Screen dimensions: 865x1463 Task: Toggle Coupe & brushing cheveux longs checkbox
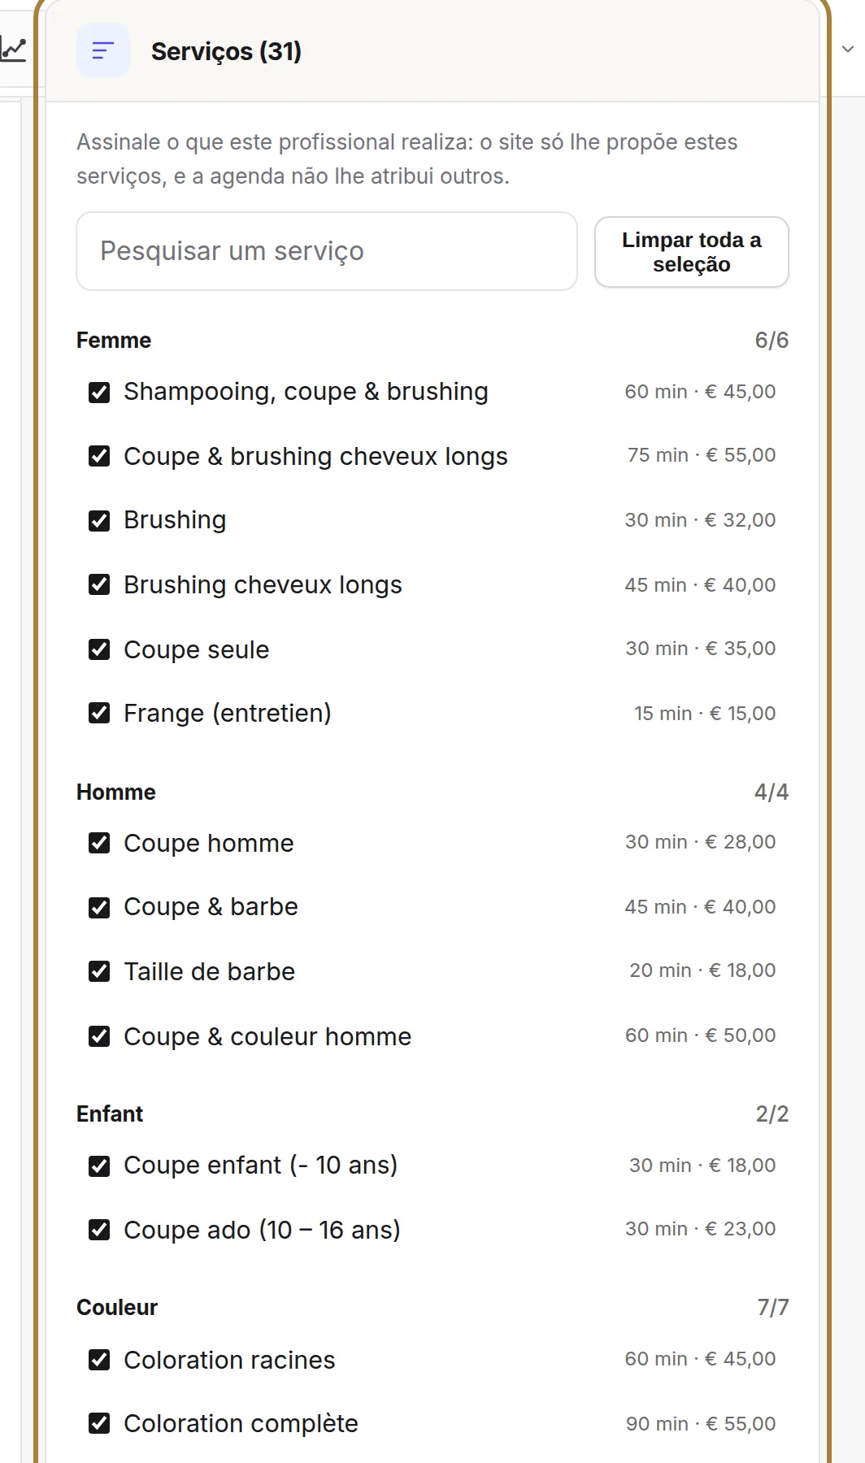pyautogui.click(x=99, y=456)
